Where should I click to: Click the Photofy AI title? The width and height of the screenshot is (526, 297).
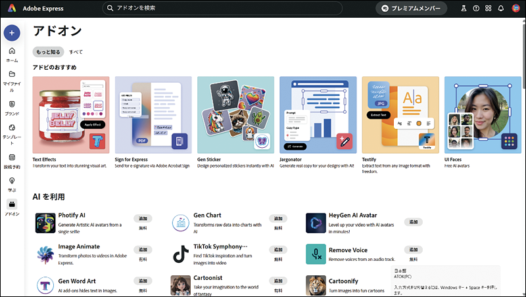72,216
